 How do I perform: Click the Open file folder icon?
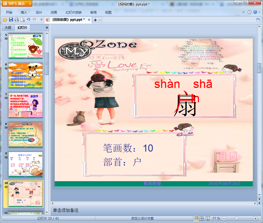pos(5,20)
